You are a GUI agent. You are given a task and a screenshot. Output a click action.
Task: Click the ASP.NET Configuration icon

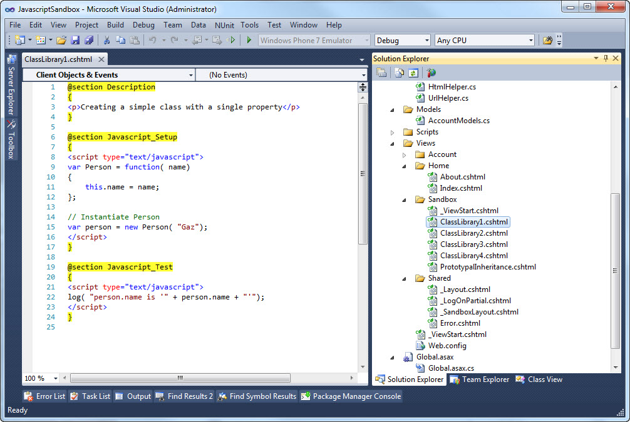(431, 73)
